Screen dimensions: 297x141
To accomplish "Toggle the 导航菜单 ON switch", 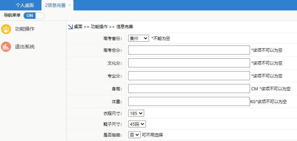I will (34, 15).
